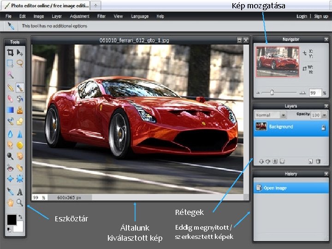Swap foreground and background colors
332x249 pixels.
point(20,217)
